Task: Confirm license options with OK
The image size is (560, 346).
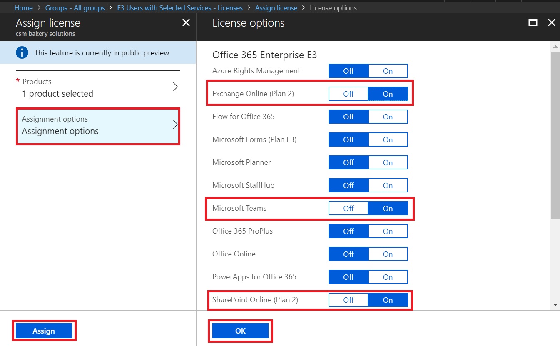Action: (240, 331)
